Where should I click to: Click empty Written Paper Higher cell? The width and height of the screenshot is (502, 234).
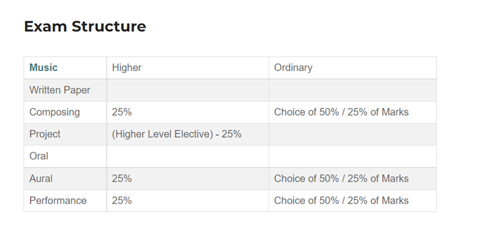click(x=187, y=90)
